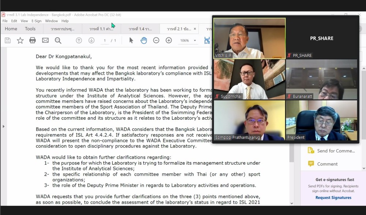This screenshot has width=366, height=215.
Task: Switch to the Tools tab
Action: (x=30, y=29)
